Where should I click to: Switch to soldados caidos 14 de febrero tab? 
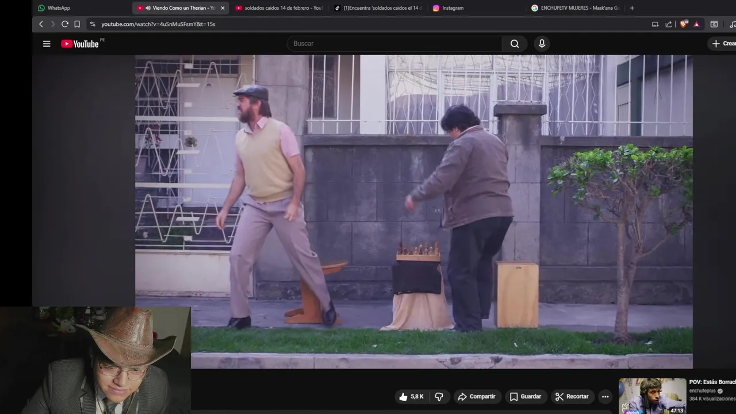[x=279, y=8]
